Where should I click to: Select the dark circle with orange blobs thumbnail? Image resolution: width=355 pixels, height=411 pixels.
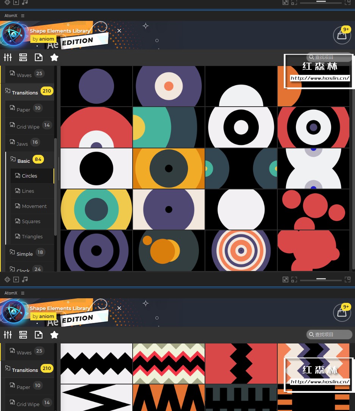tap(169, 250)
